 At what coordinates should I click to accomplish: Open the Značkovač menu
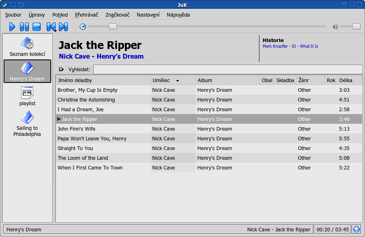tap(117, 15)
